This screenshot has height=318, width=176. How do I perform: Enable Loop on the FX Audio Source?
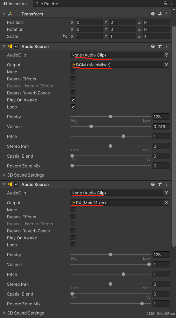coord(73,245)
